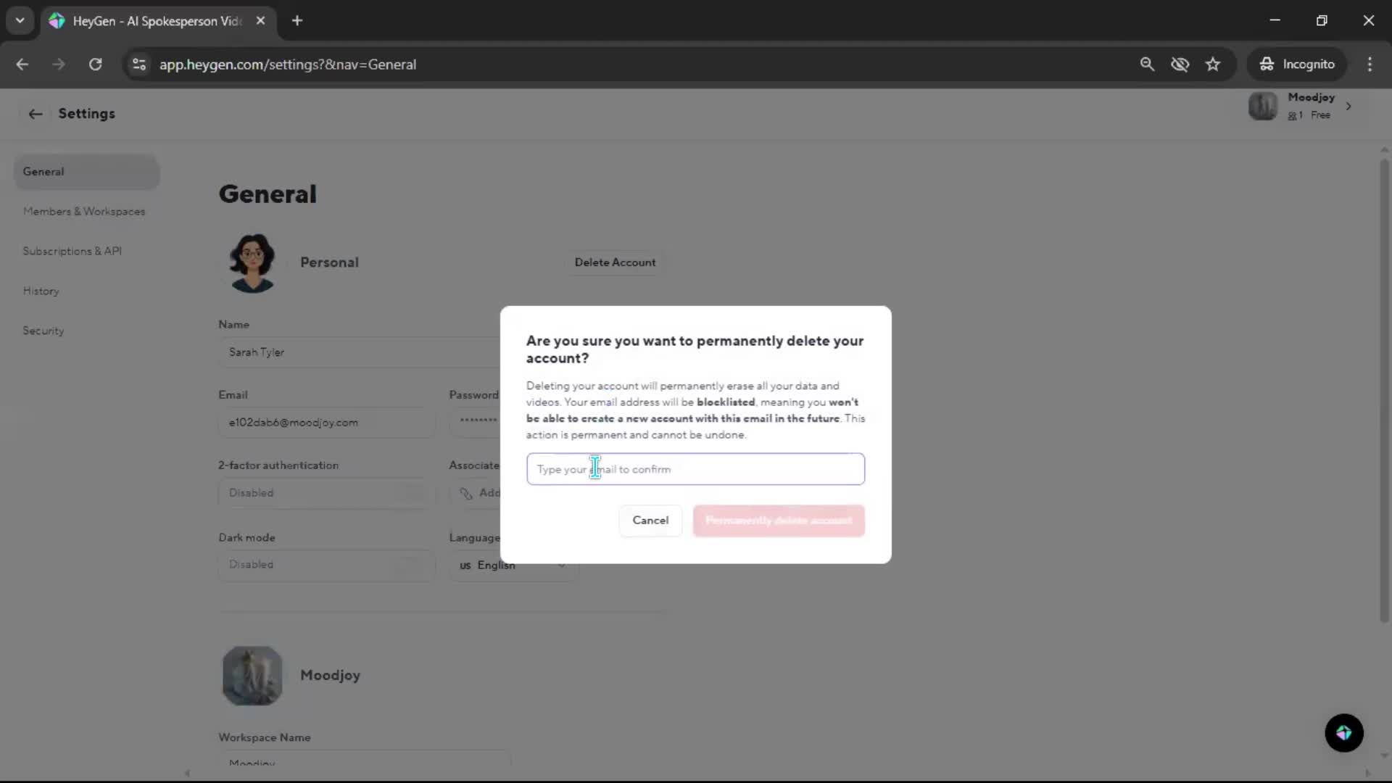Click the browser back navigation arrow
The width and height of the screenshot is (1392, 783).
click(x=22, y=65)
